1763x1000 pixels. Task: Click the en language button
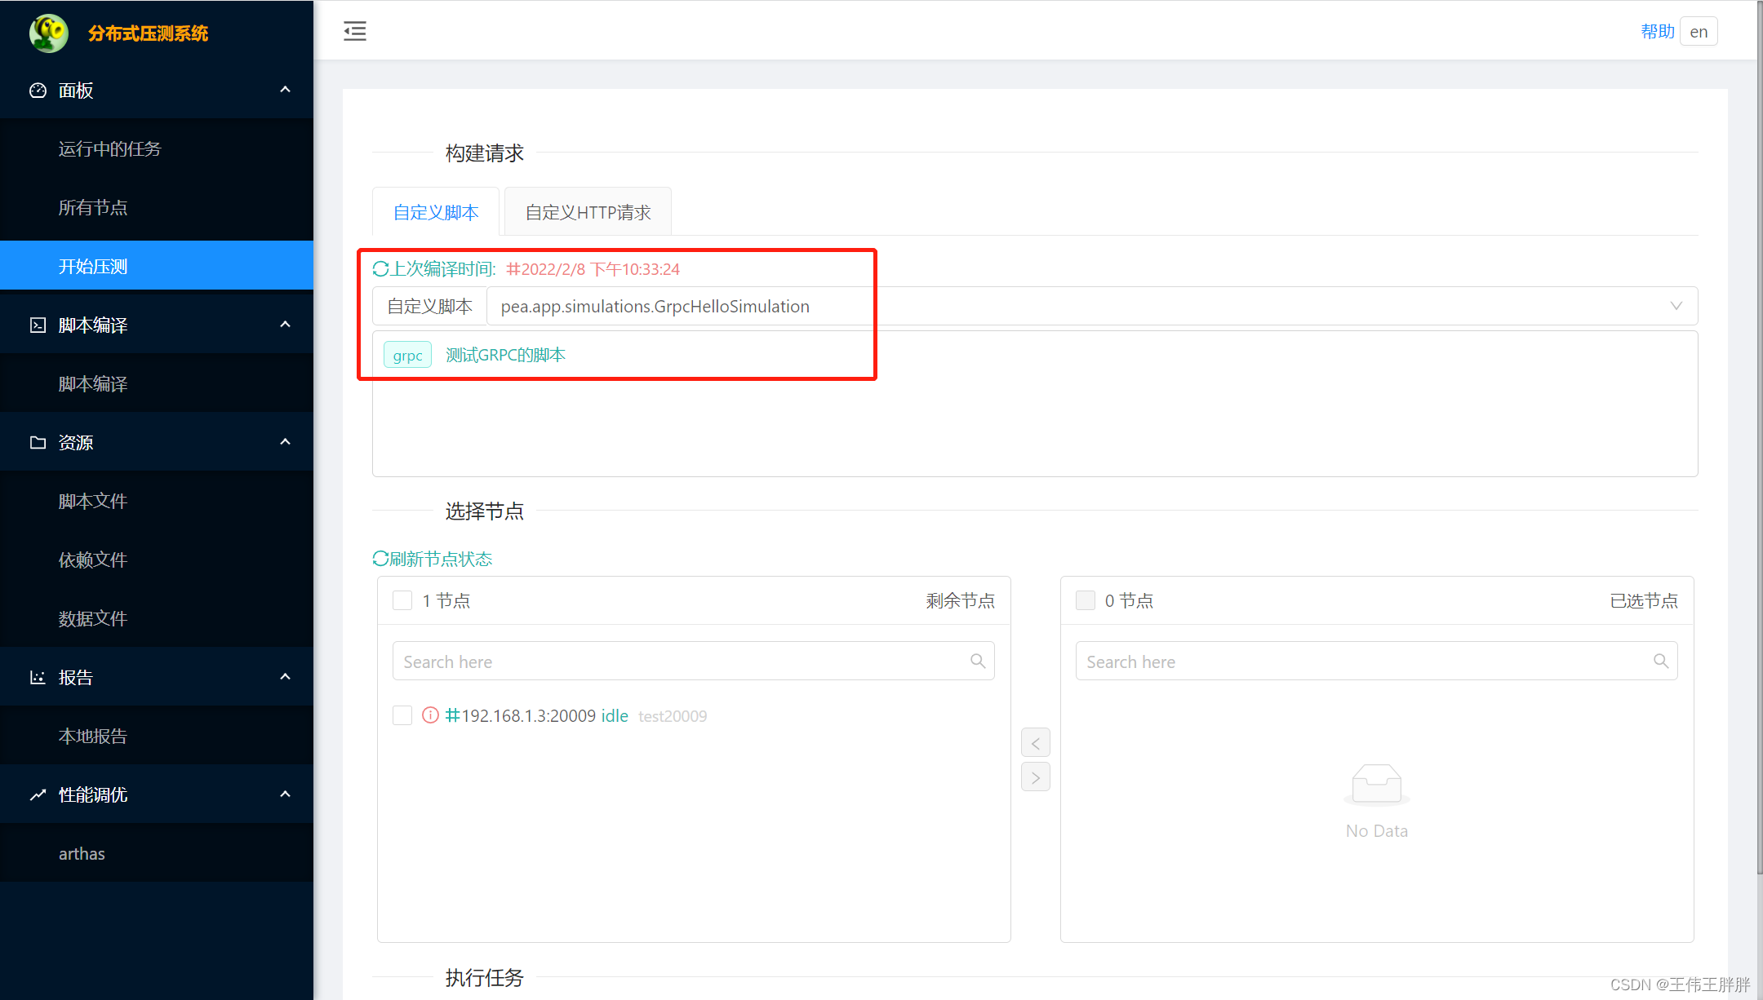pos(1701,32)
